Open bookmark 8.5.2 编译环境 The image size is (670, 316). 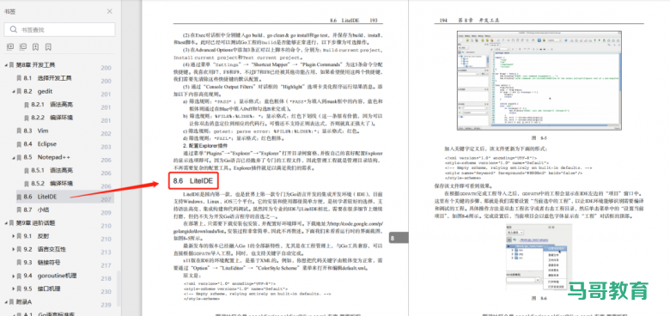52,184
